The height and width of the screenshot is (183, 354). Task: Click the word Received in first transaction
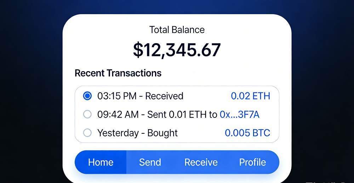coord(164,96)
